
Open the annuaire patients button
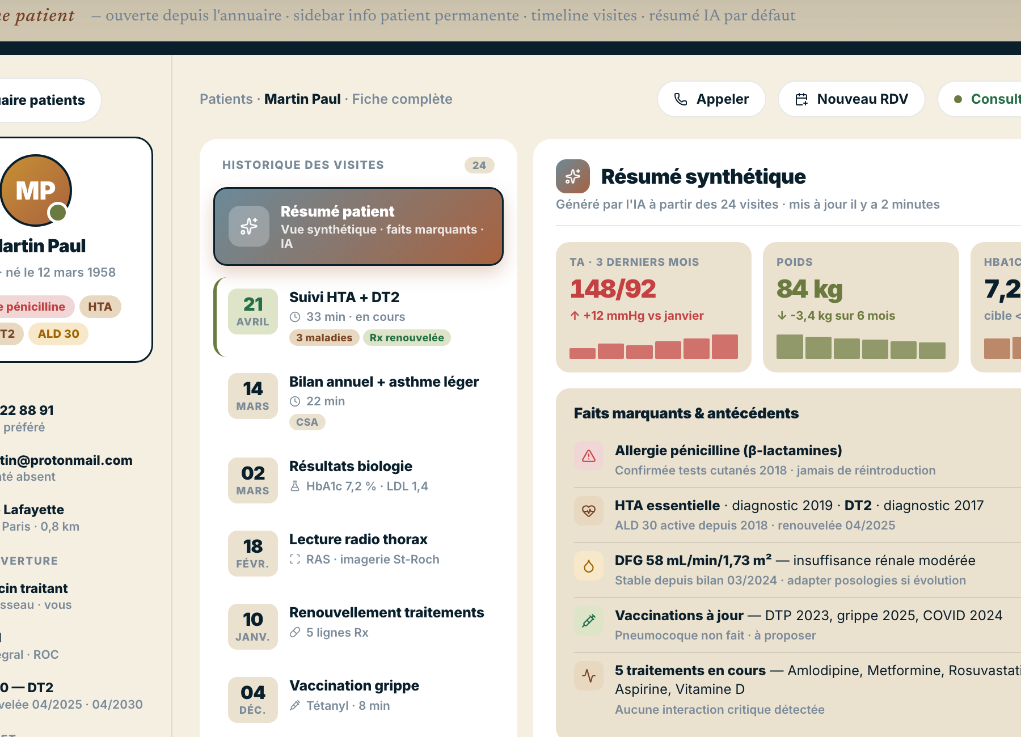point(50,100)
